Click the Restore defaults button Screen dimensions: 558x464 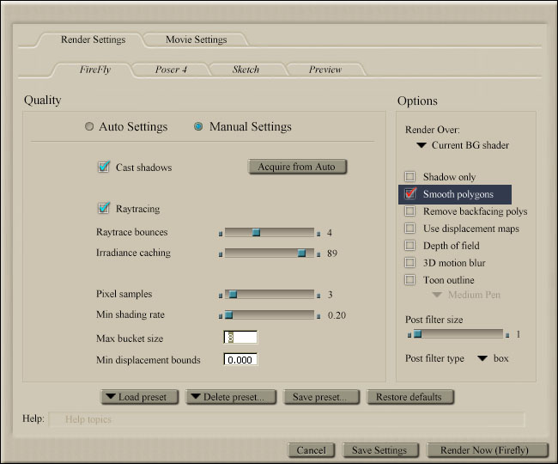click(x=409, y=397)
